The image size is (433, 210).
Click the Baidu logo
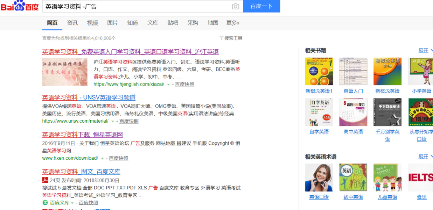pyautogui.click(x=19, y=6)
